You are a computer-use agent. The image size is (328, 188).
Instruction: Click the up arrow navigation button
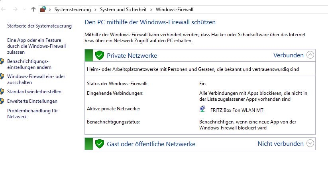point(33,9)
